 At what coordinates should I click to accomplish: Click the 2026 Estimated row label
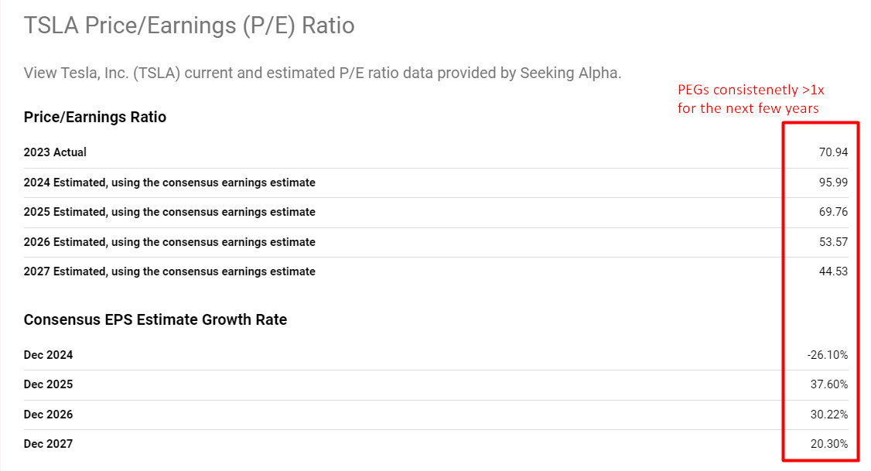(169, 242)
